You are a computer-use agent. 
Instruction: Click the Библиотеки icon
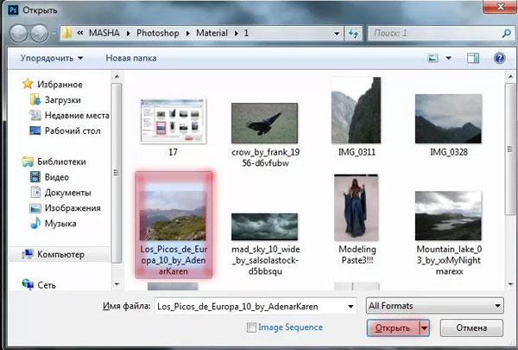28,162
